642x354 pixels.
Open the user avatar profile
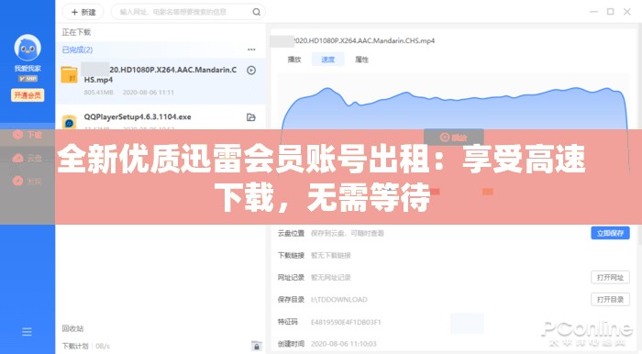[x=28, y=48]
